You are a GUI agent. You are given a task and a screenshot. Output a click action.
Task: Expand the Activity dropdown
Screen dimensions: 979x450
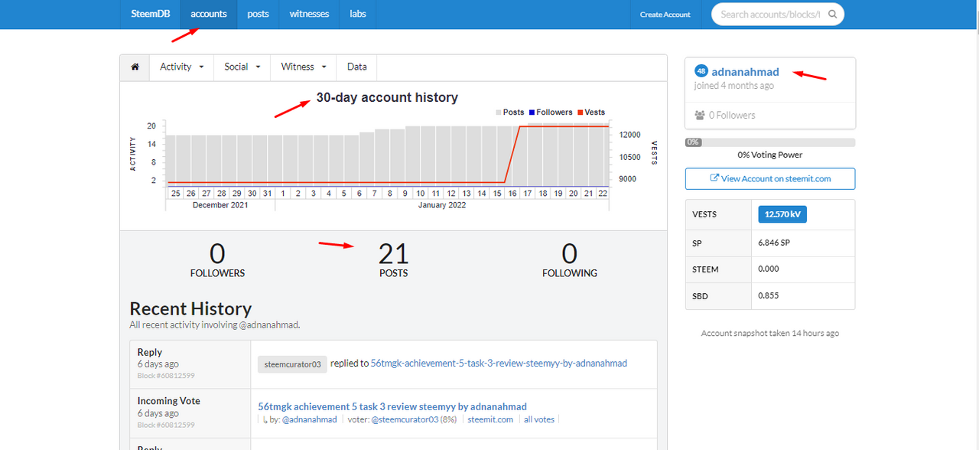pyautogui.click(x=181, y=67)
